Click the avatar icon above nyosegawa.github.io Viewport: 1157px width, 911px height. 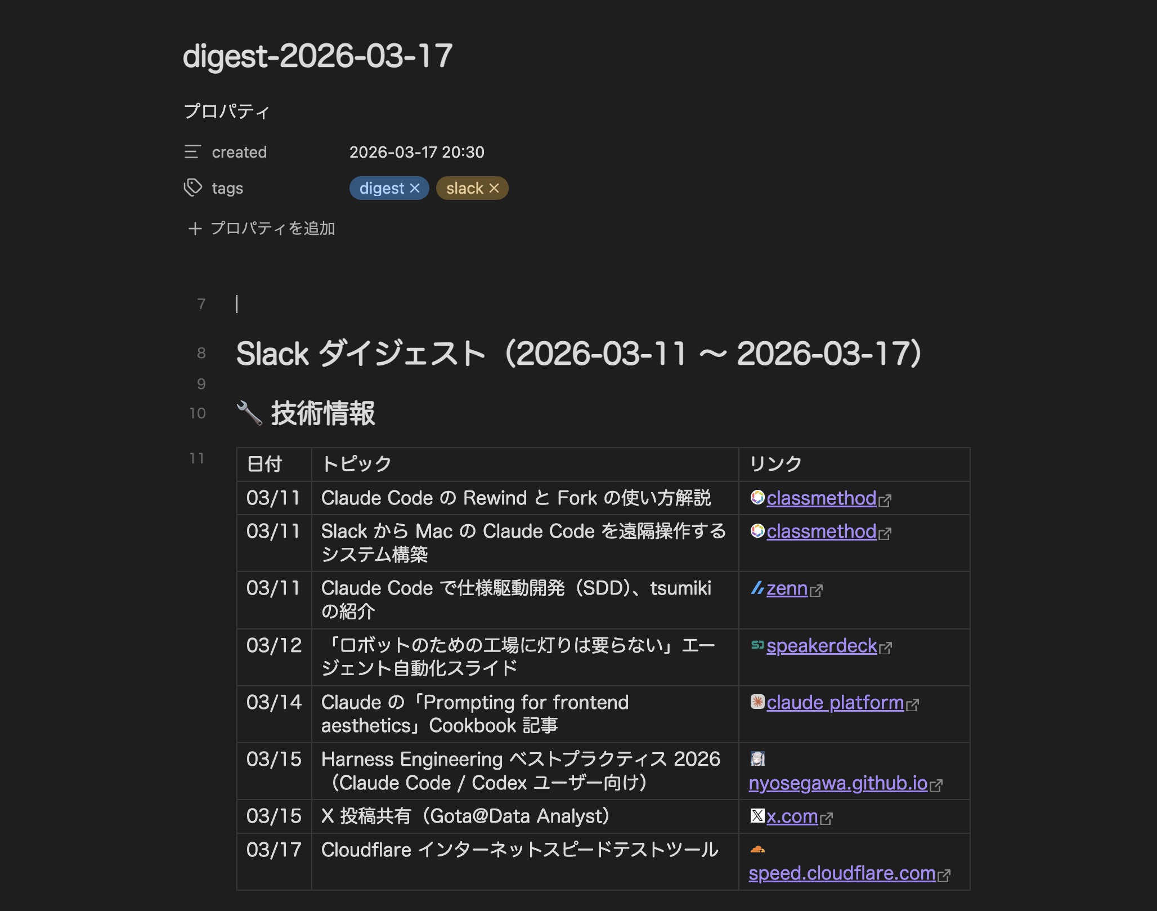coord(758,759)
